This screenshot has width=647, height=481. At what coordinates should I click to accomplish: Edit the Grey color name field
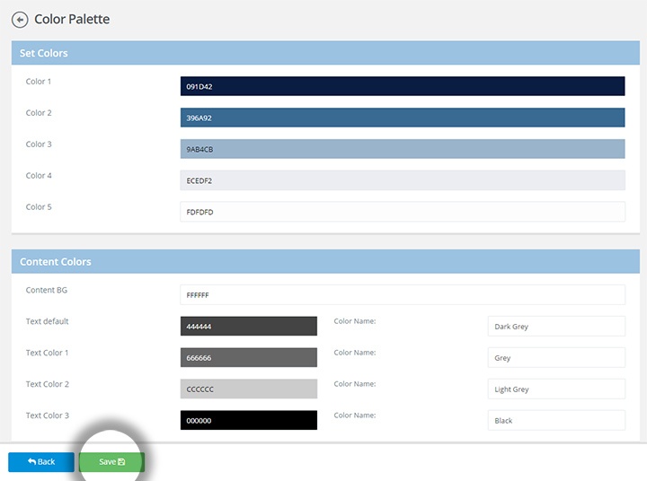(x=556, y=357)
